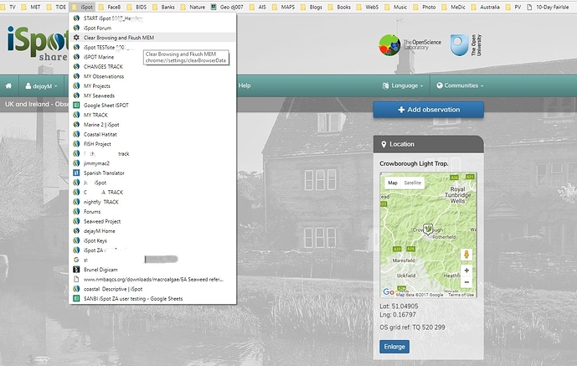577x366 pixels.
Task: Open MY Projects bookmark
Action: [x=152, y=86]
